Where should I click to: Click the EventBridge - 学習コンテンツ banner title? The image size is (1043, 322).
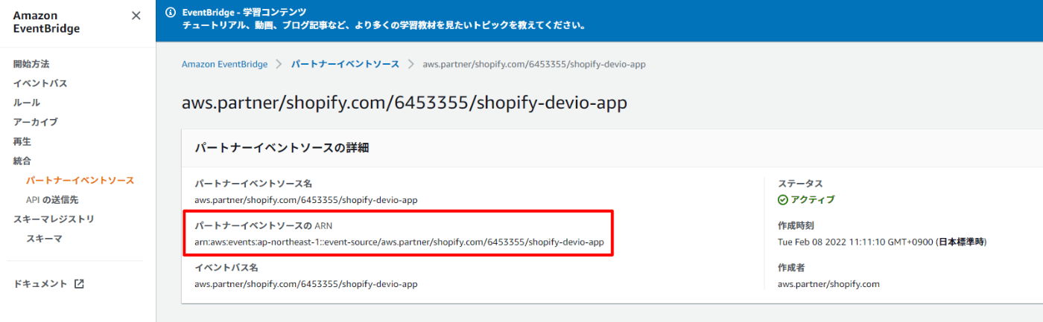[x=244, y=13]
